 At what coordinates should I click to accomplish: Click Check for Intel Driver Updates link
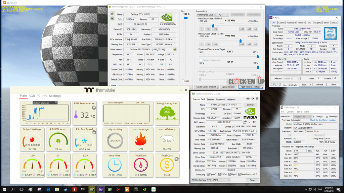tap(323, 120)
